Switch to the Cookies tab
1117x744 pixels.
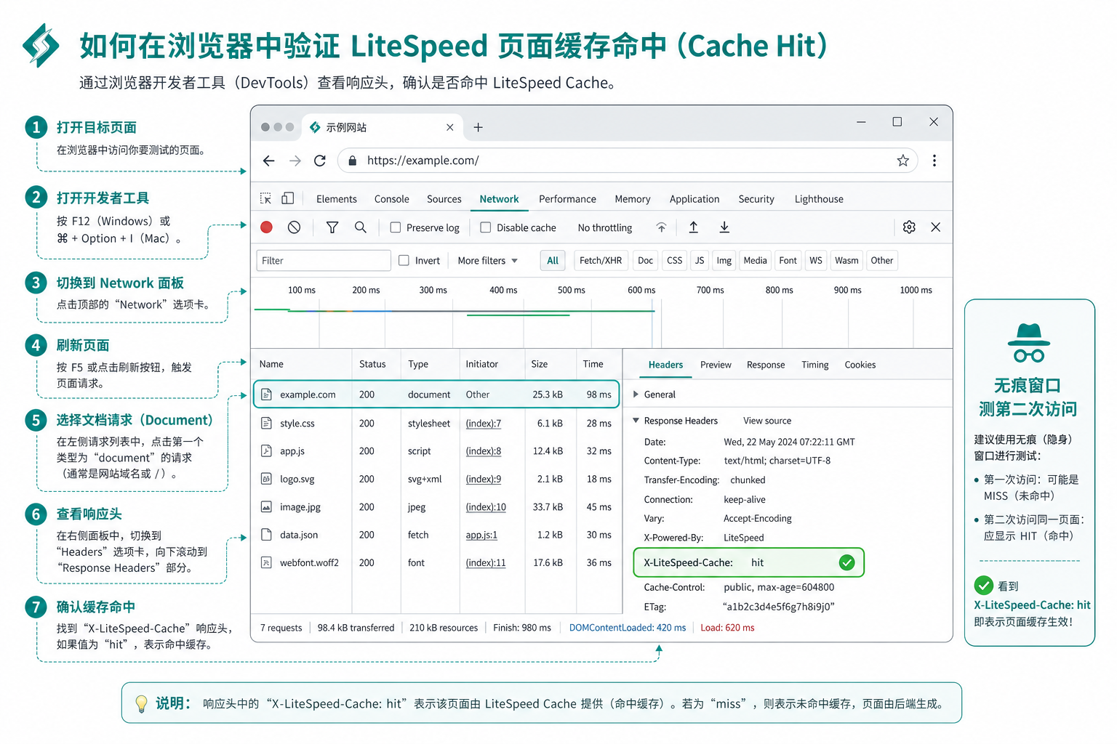click(860, 365)
